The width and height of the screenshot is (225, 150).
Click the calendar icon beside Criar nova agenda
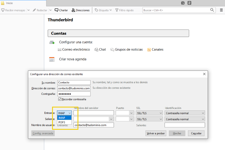(x=52, y=59)
